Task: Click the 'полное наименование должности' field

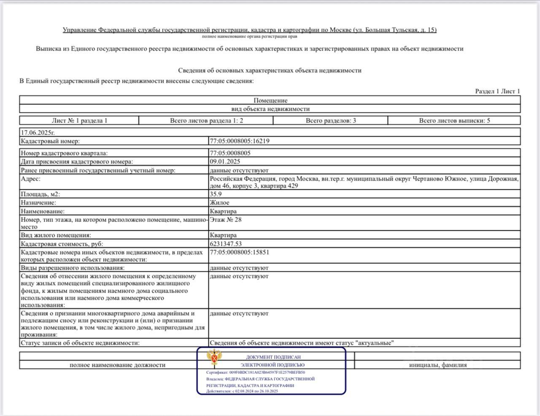Action: 117,365
